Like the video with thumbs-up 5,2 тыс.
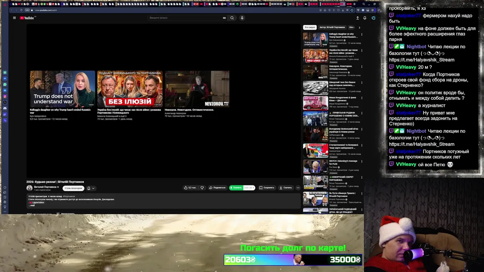 point(190,187)
